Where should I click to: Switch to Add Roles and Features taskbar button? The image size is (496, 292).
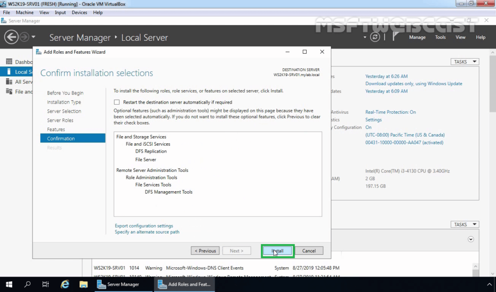185,284
